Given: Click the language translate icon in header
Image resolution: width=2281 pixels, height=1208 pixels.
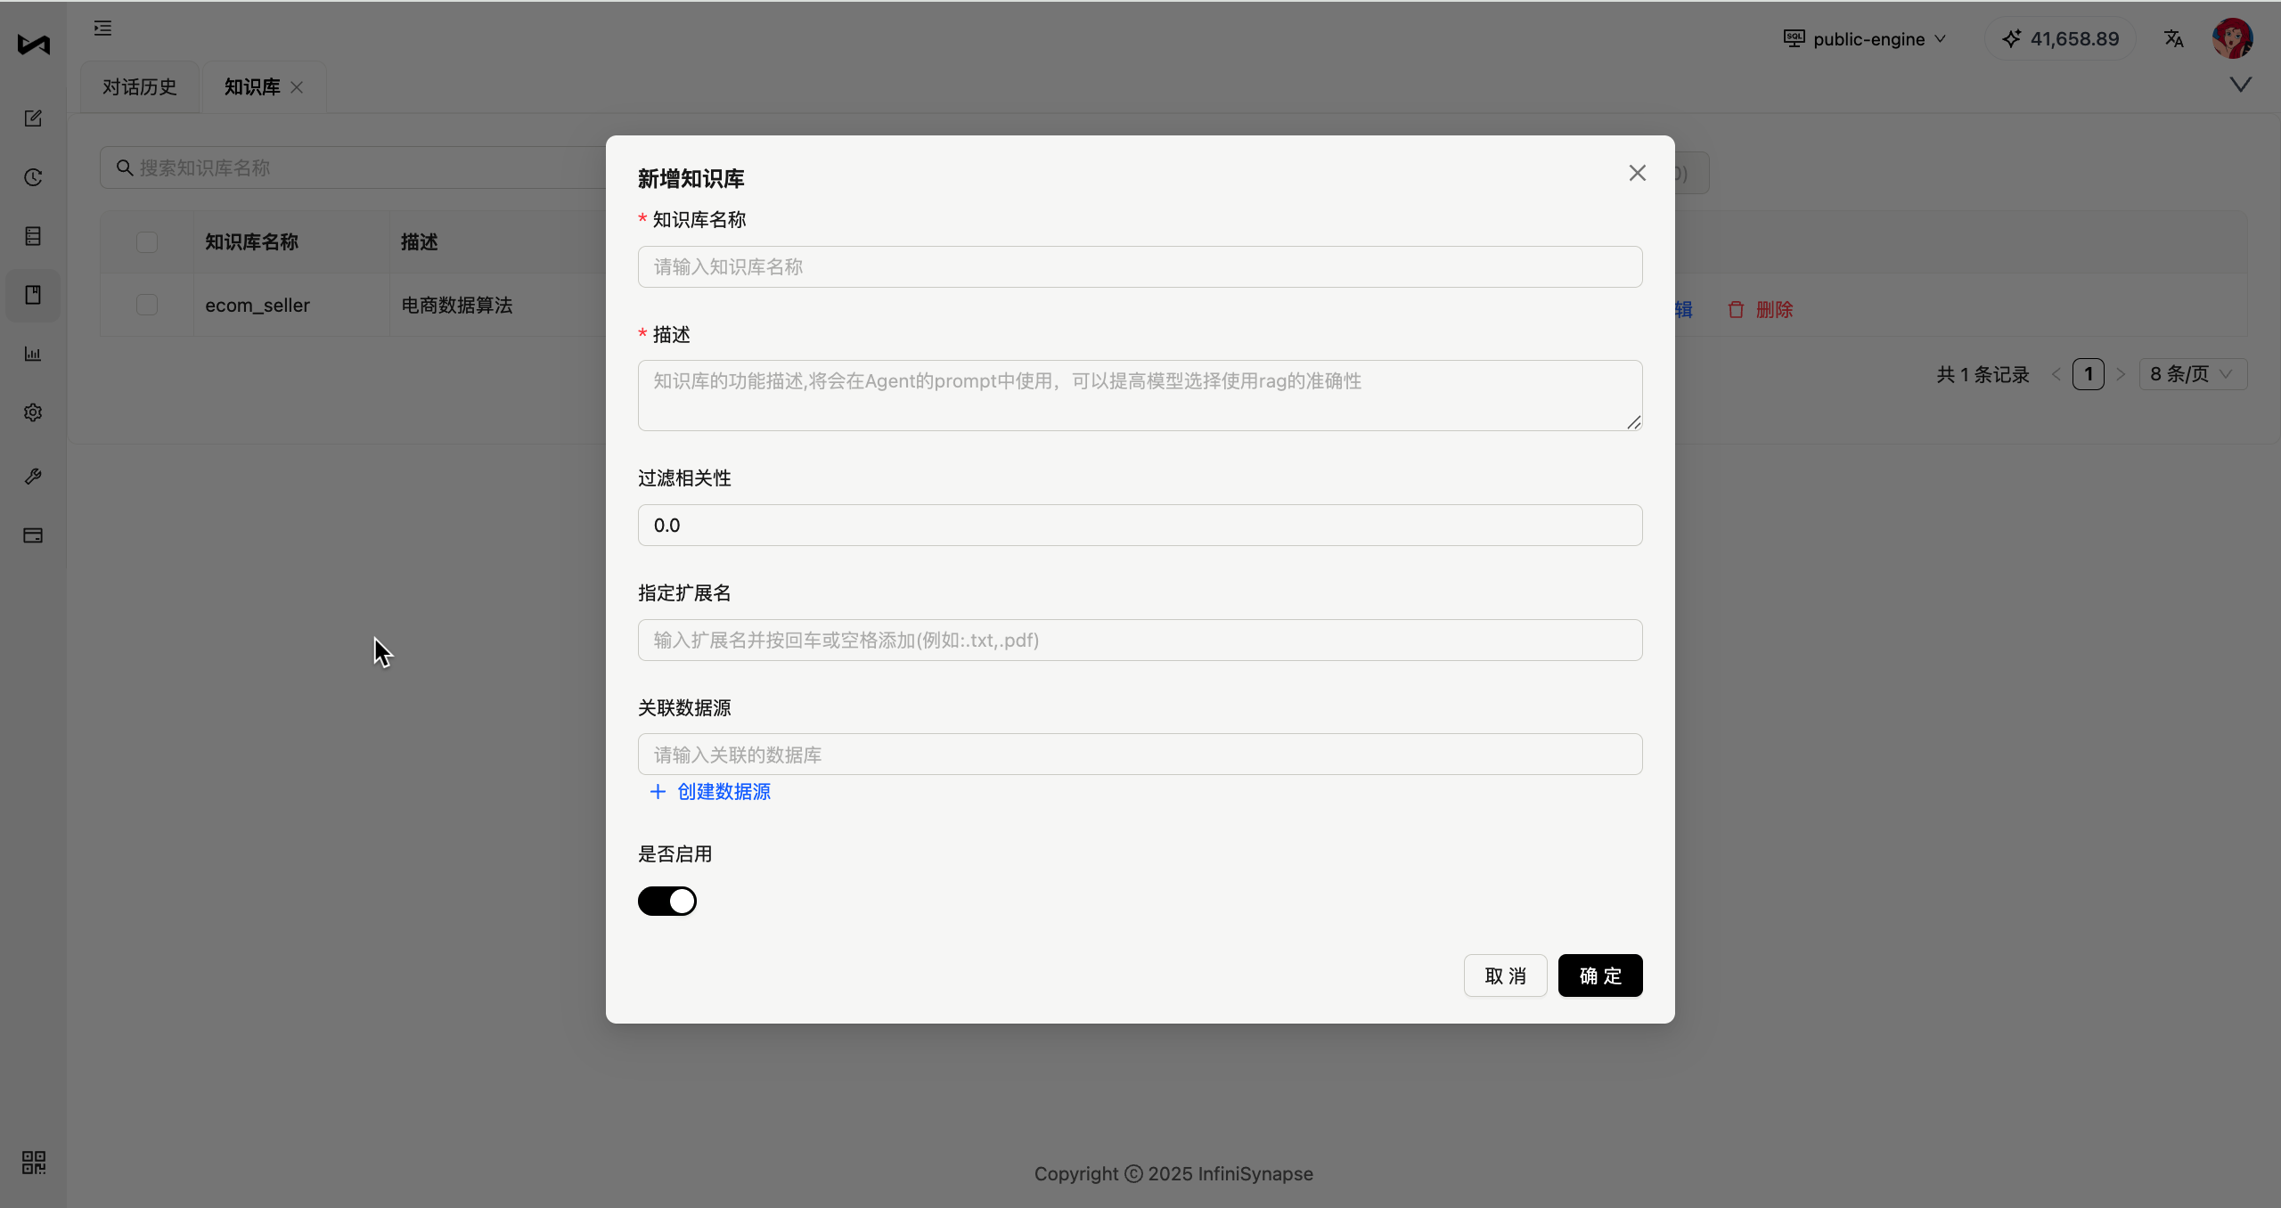Looking at the screenshot, I should (x=2174, y=38).
